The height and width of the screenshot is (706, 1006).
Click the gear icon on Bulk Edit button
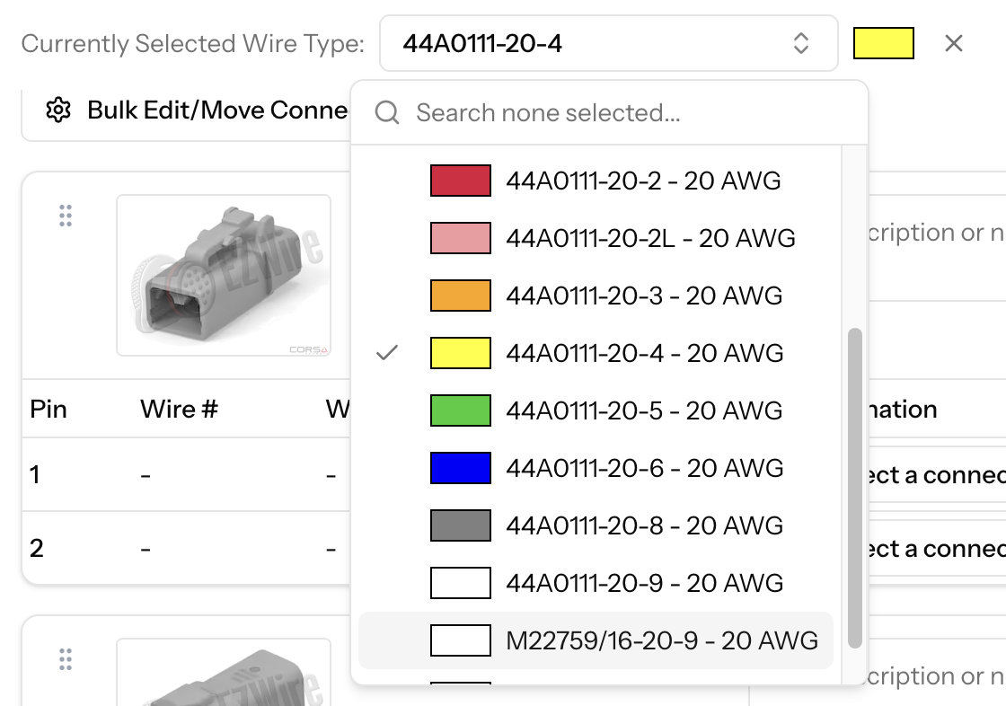pyautogui.click(x=58, y=110)
